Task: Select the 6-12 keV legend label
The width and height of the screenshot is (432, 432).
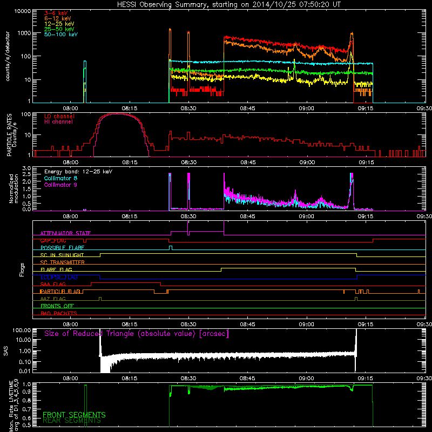Action: point(58,18)
